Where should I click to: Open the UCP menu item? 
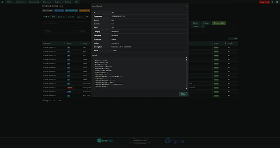click(x=77, y=2)
